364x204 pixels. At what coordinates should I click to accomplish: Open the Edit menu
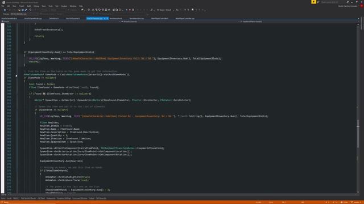click(8, 6)
